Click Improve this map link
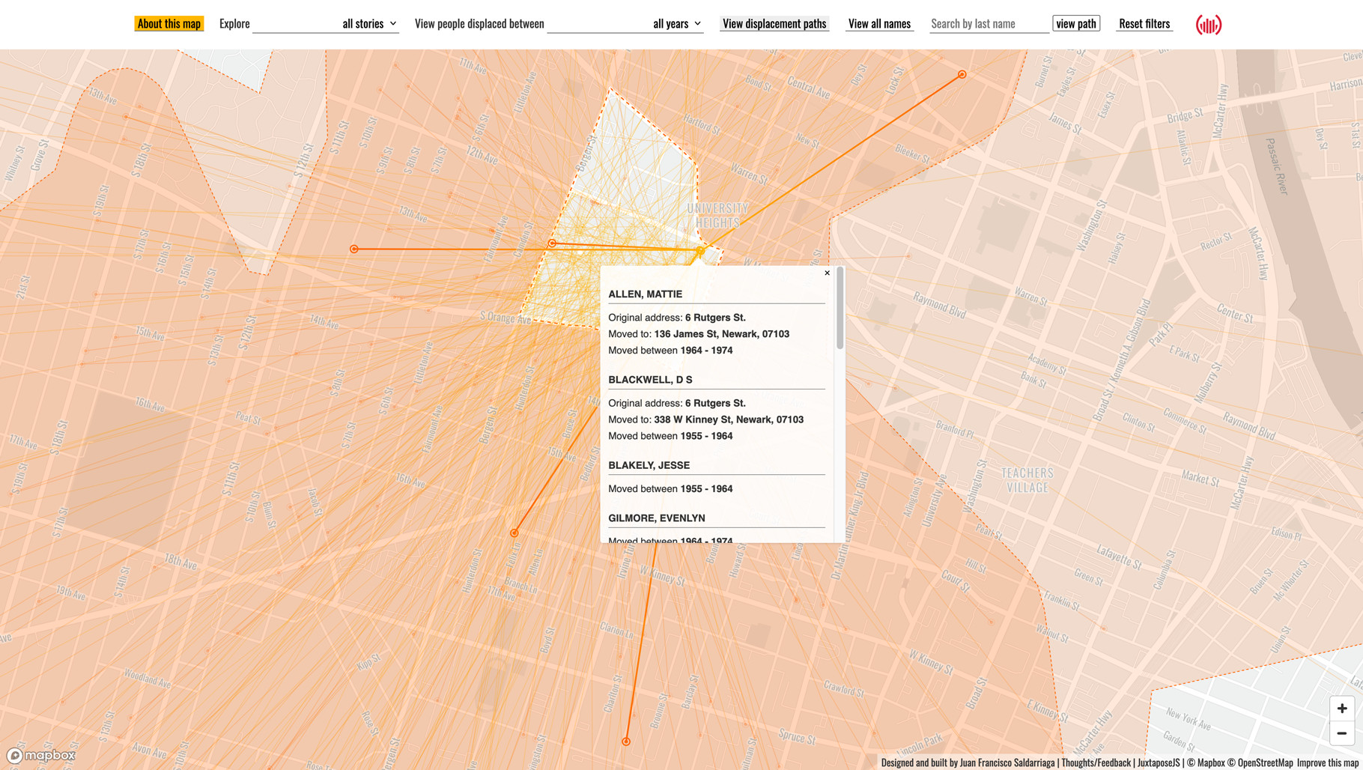 (1328, 763)
